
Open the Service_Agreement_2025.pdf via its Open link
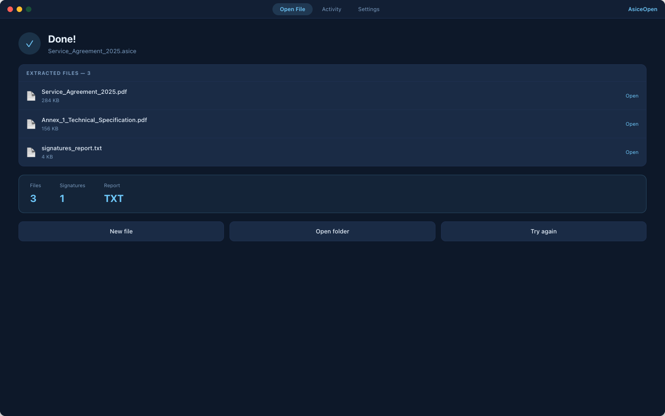(632, 96)
